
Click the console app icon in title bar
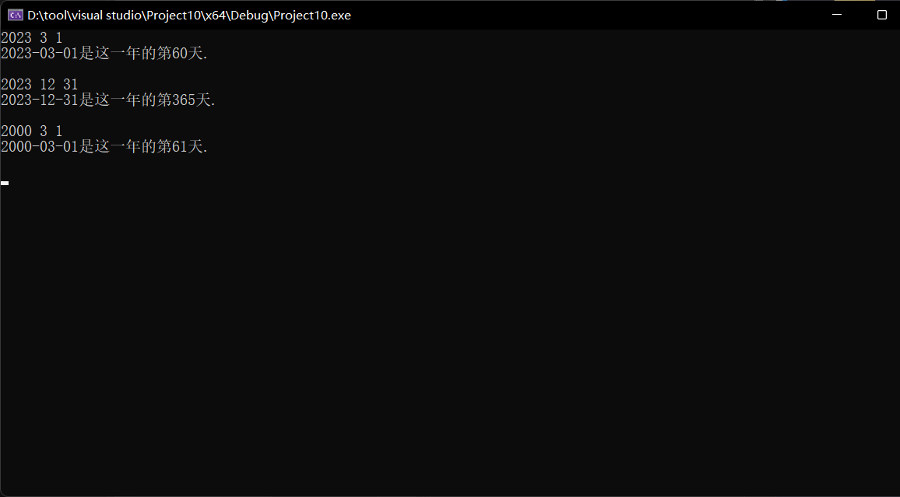[15, 15]
